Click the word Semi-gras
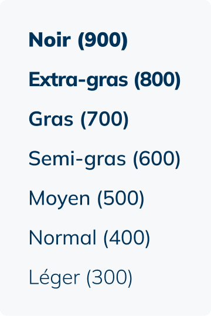Image resolution: width=211 pixels, height=316 pixels. (77, 159)
